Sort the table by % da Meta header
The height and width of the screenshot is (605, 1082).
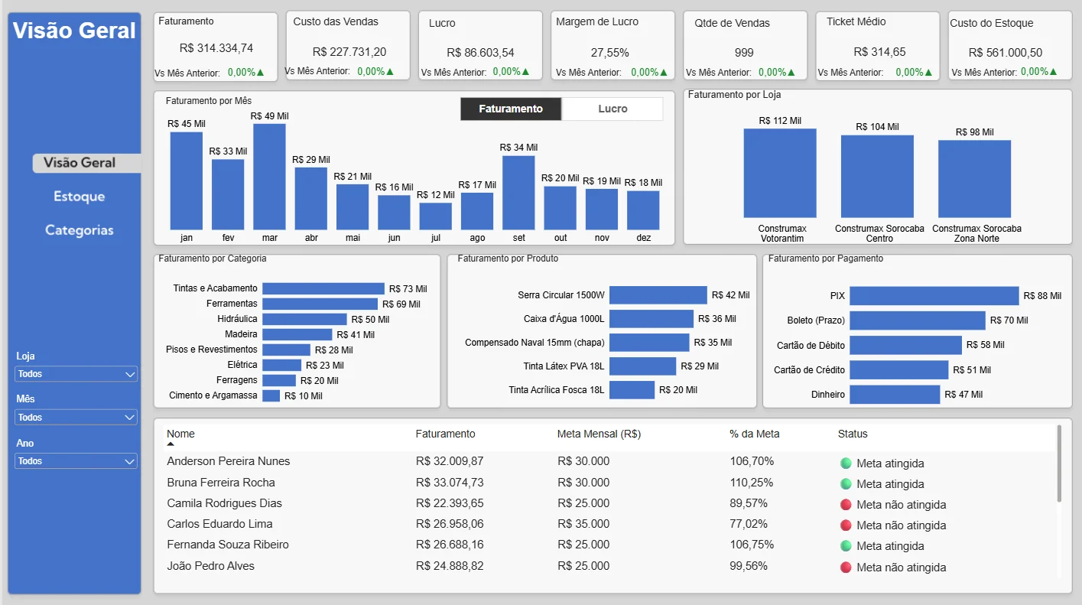[755, 434]
